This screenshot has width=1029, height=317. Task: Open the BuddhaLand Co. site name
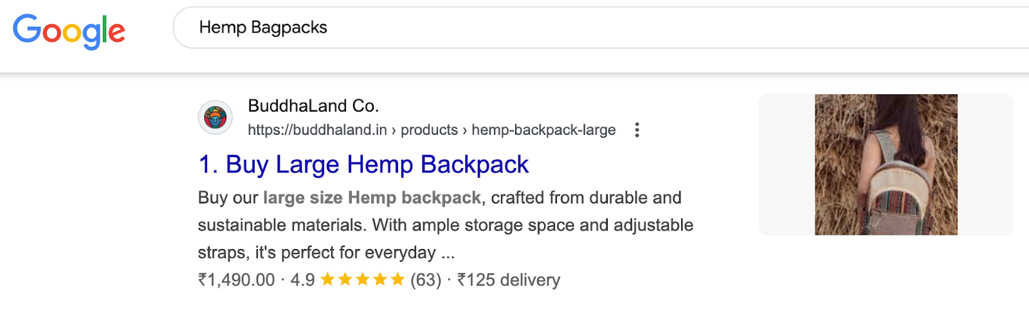pyautogui.click(x=313, y=106)
